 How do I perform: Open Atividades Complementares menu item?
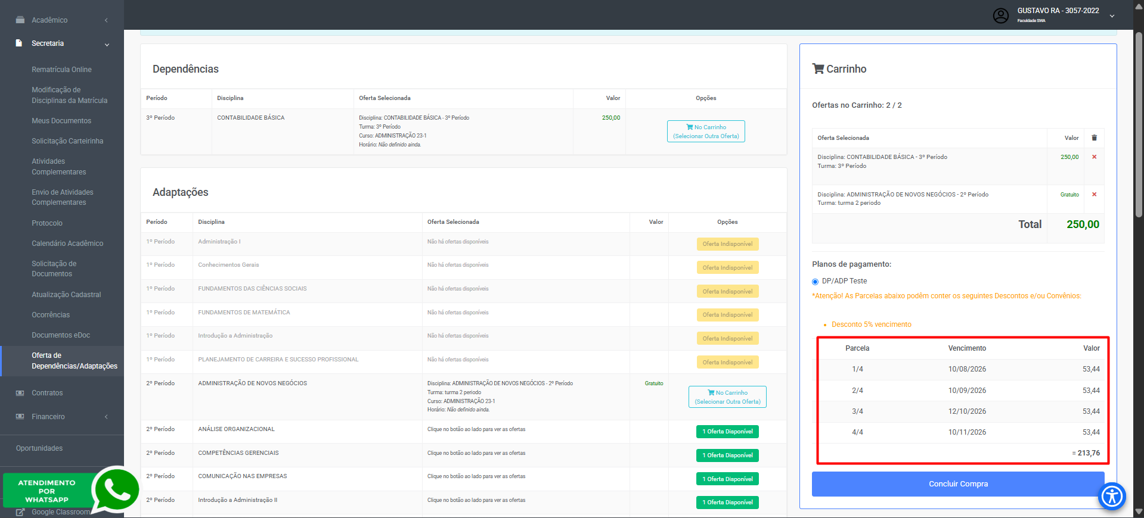(x=59, y=167)
